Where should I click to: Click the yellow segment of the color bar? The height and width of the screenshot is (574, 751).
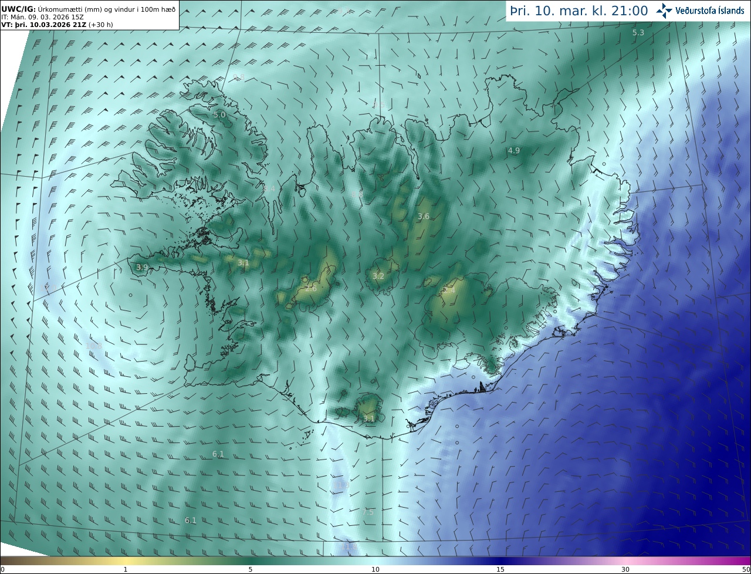pyautogui.click(x=126, y=561)
